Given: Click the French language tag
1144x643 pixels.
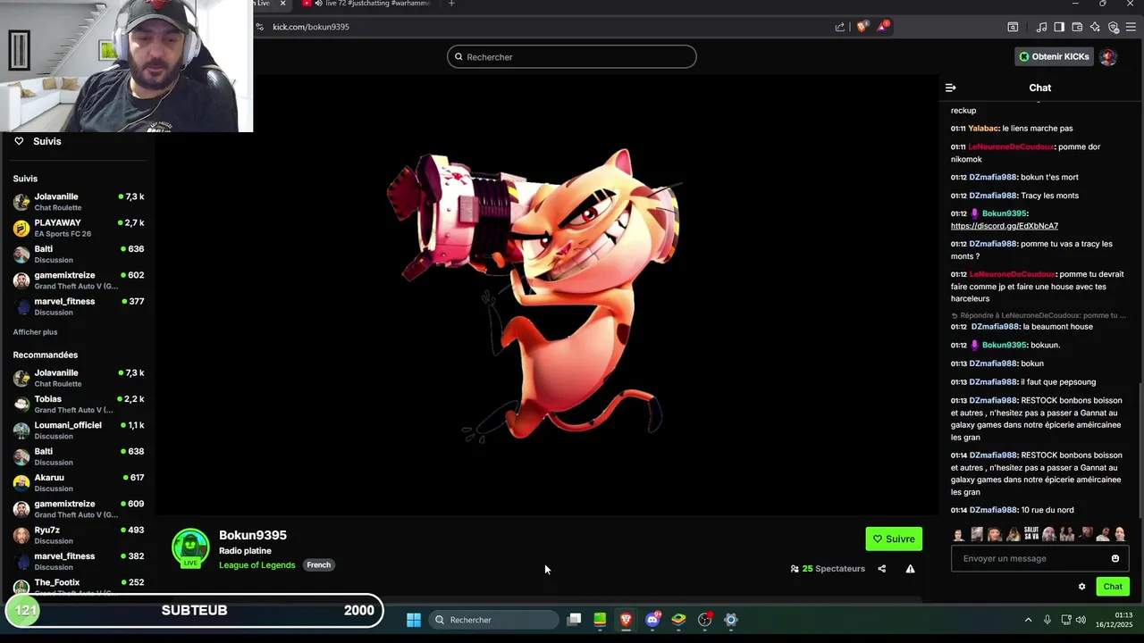Looking at the screenshot, I should point(319,564).
